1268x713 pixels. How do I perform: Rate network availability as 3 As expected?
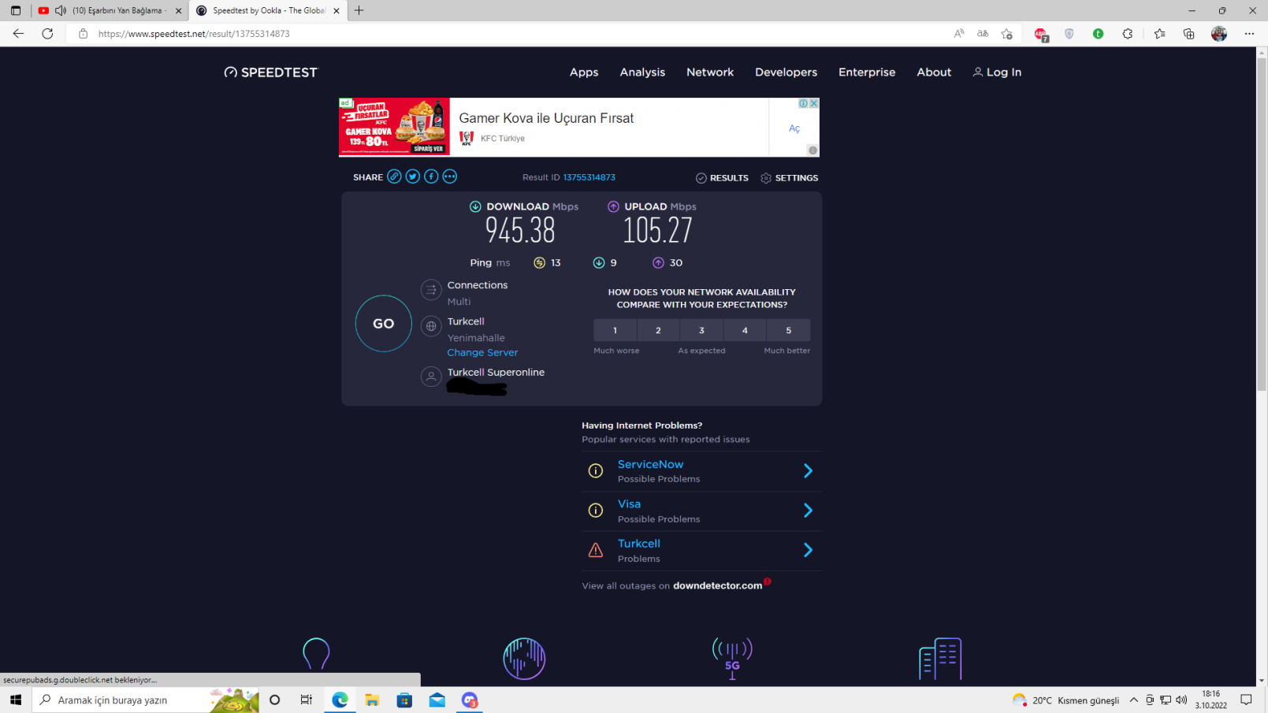[x=701, y=330]
